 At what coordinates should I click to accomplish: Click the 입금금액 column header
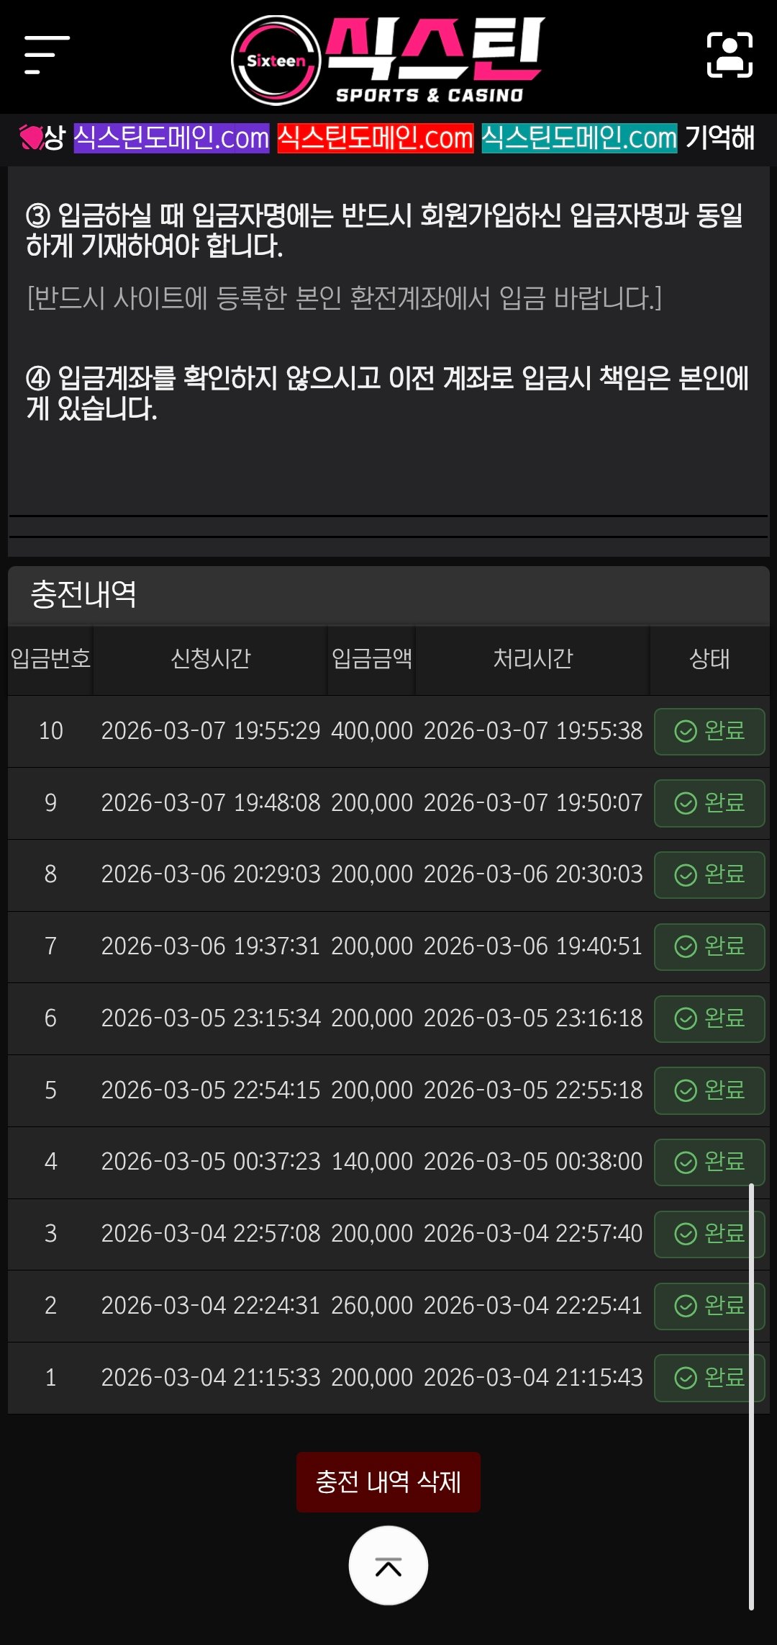371,658
